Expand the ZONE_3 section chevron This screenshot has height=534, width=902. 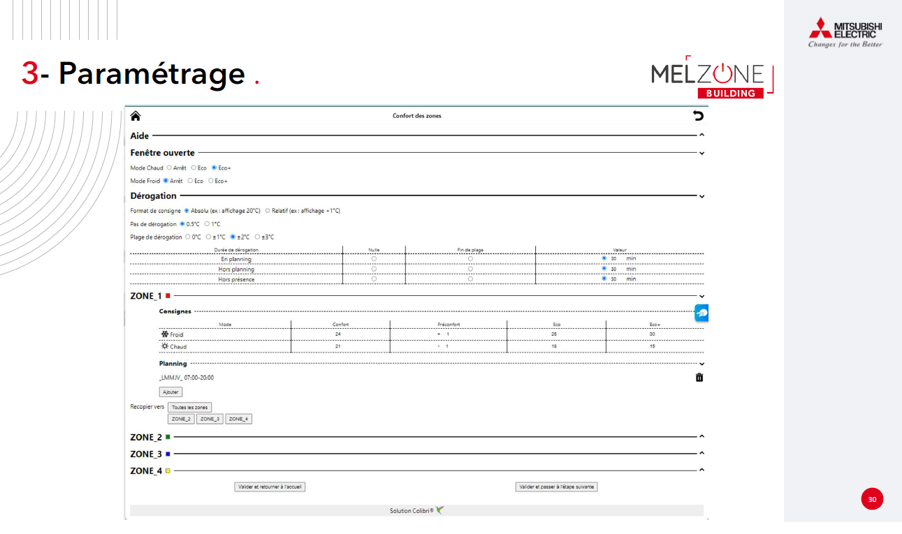pos(701,454)
